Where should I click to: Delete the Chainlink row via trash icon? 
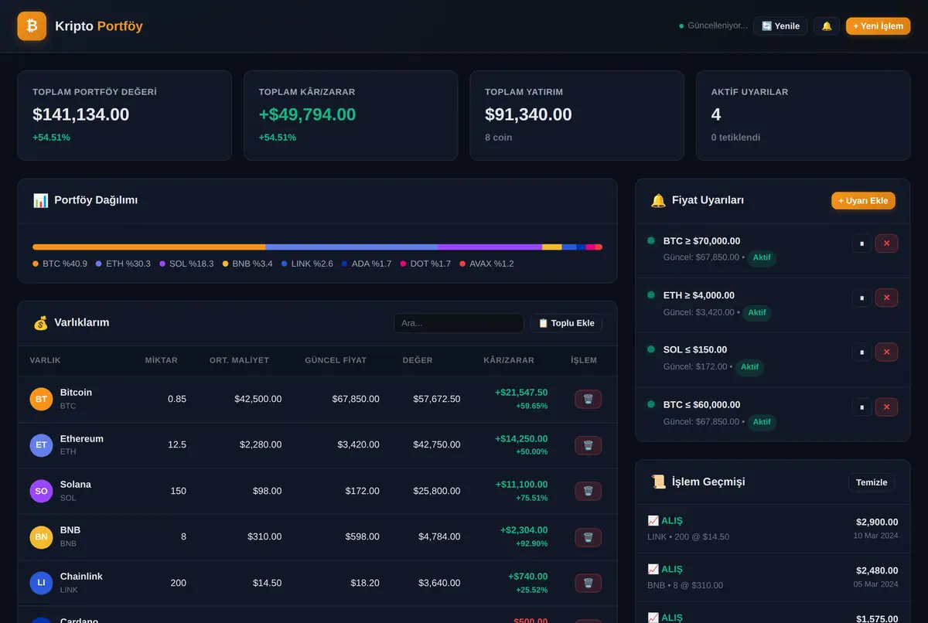point(588,583)
